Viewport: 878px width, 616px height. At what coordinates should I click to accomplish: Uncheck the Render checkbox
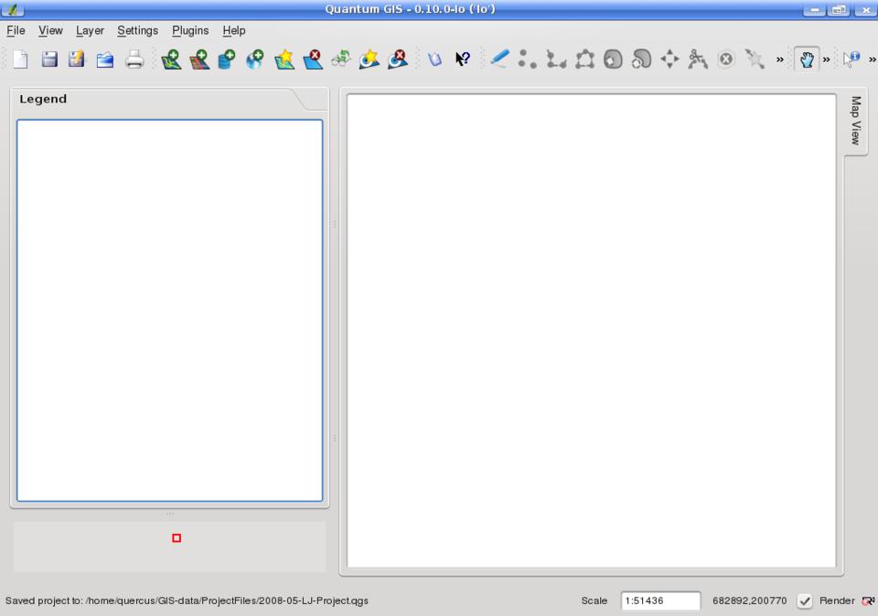(x=805, y=601)
